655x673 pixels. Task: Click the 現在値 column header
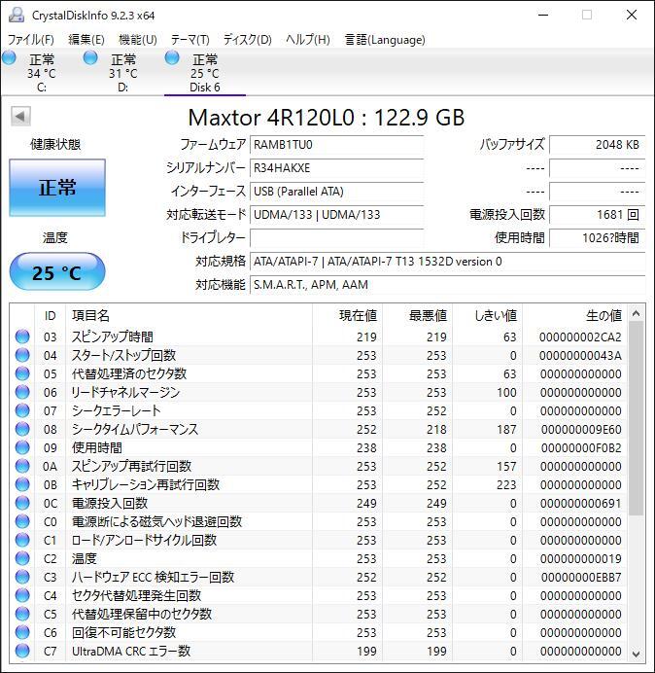pos(358,315)
